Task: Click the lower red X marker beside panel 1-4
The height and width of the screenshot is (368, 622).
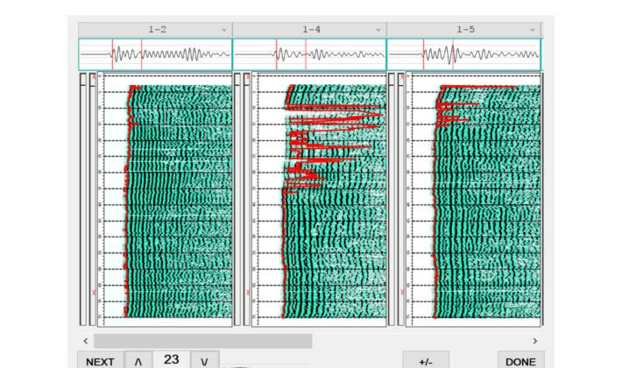Action: pyautogui.click(x=248, y=293)
